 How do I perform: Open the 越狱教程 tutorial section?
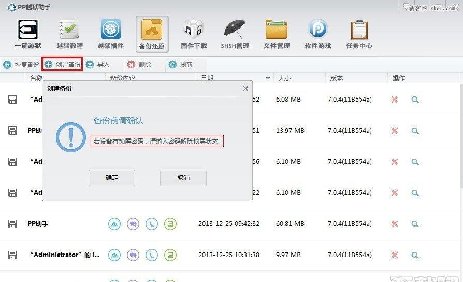click(x=70, y=34)
